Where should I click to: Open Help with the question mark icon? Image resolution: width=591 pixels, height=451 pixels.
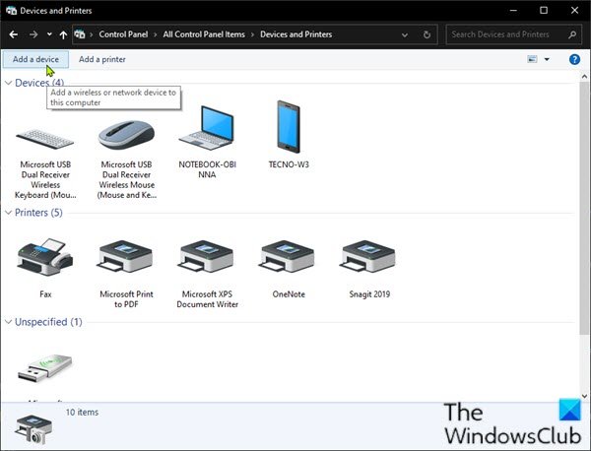(x=574, y=59)
